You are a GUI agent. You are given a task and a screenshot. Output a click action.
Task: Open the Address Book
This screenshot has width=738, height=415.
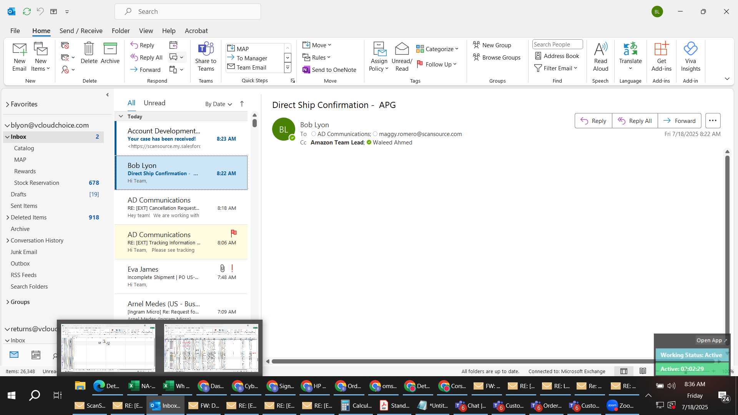(x=557, y=56)
